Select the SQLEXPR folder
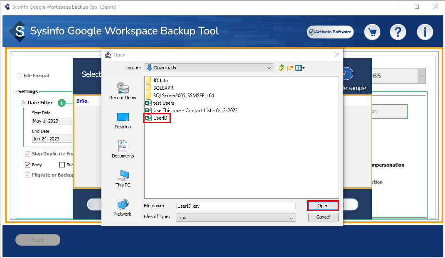Image resolution: width=445 pixels, height=258 pixels. tap(159, 88)
